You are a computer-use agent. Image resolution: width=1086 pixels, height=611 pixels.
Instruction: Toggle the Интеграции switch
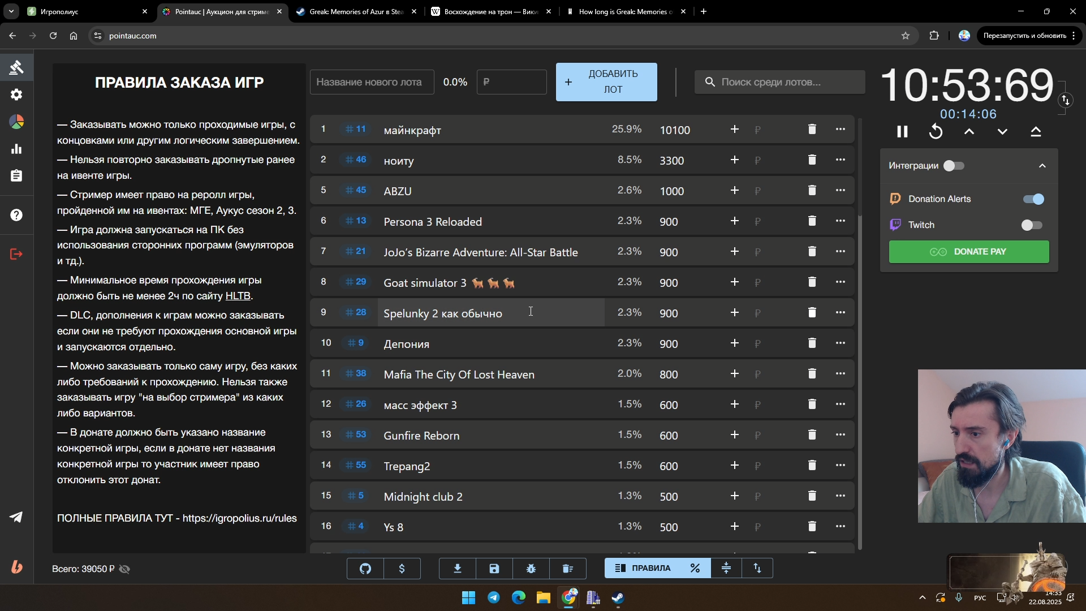click(954, 166)
